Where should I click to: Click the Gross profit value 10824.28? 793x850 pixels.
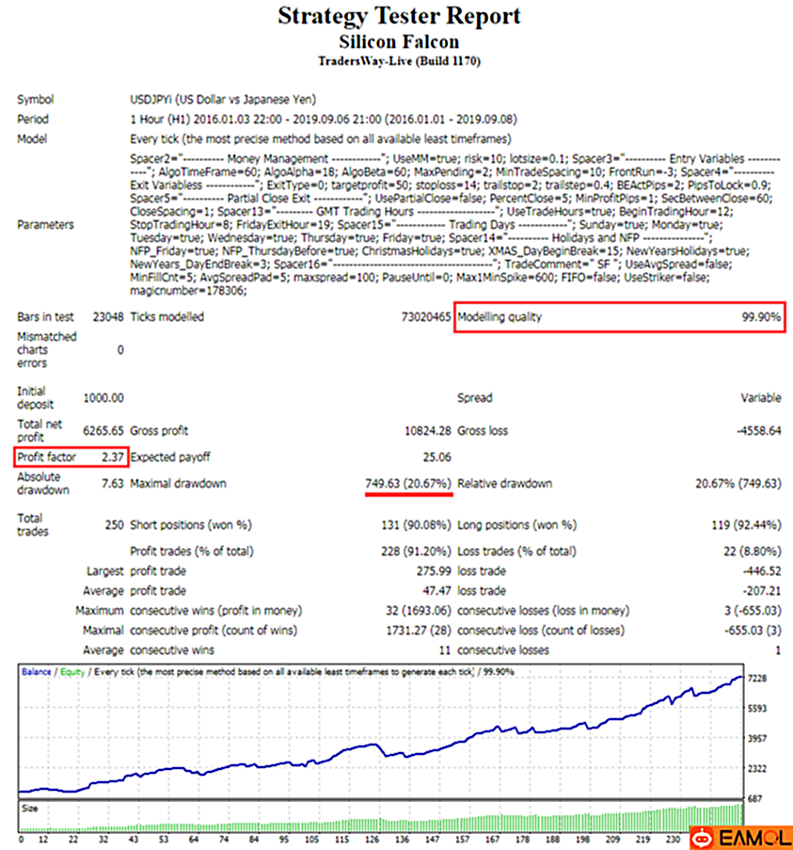(x=427, y=431)
